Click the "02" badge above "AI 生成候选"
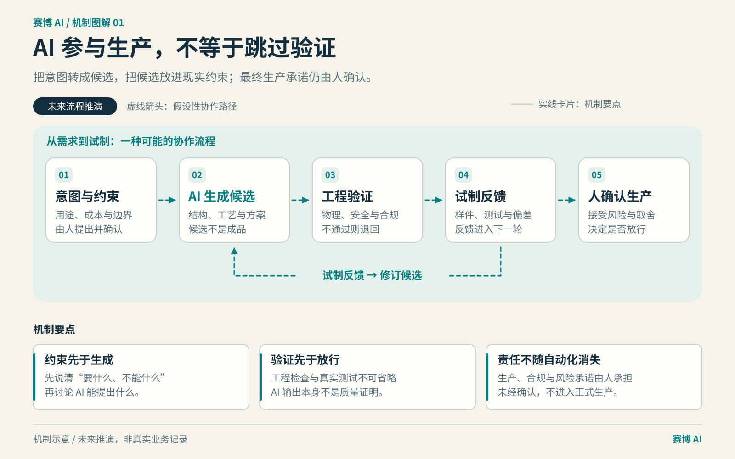735x459 pixels. [197, 175]
